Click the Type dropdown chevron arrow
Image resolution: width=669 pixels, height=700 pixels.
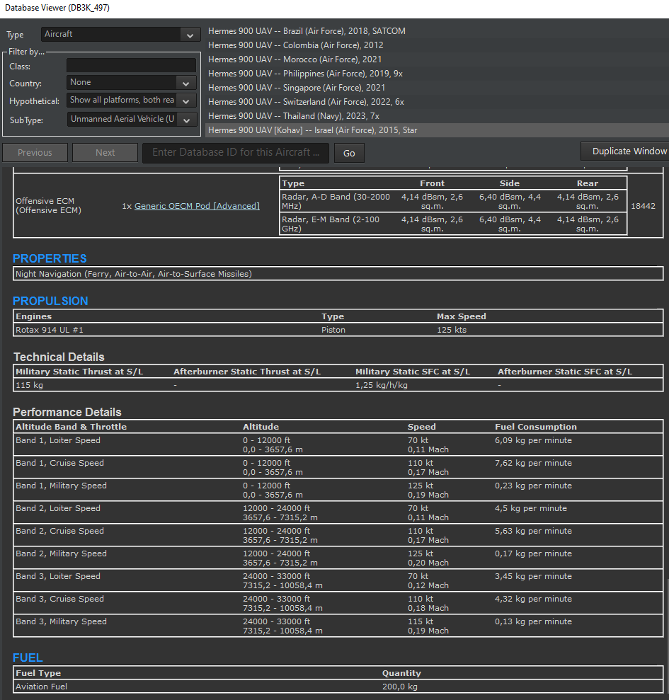(189, 34)
